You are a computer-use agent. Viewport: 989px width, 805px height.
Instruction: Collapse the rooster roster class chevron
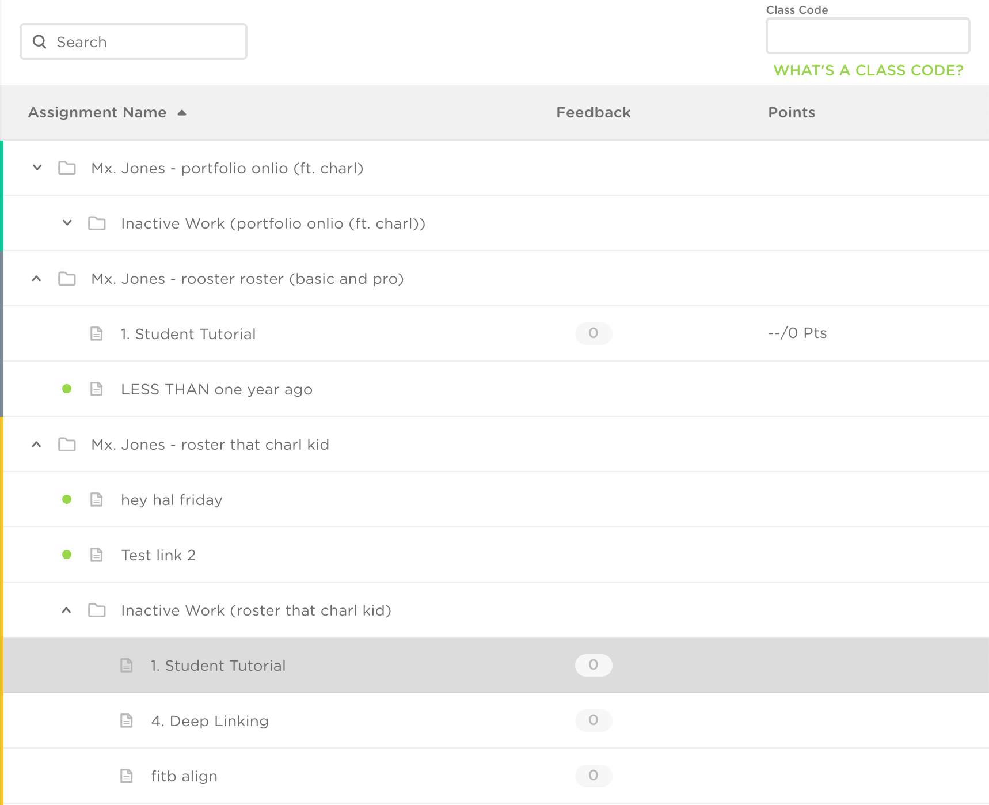[37, 279]
